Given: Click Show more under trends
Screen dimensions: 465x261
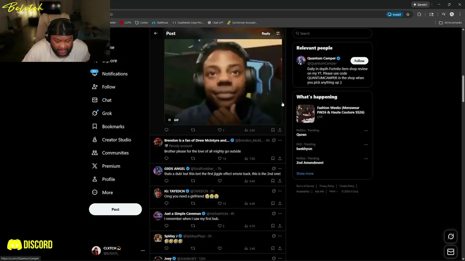Looking at the screenshot, I should pos(305,174).
